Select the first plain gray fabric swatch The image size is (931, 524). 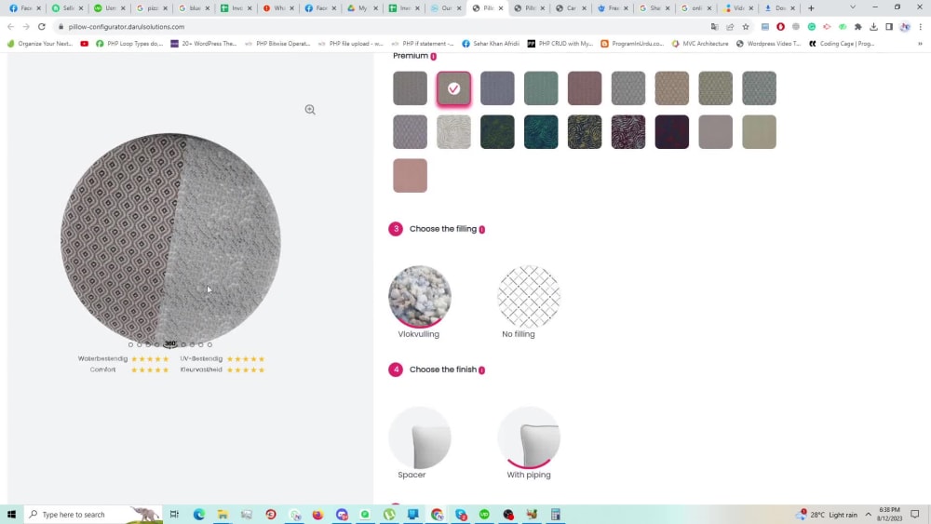tap(411, 88)
